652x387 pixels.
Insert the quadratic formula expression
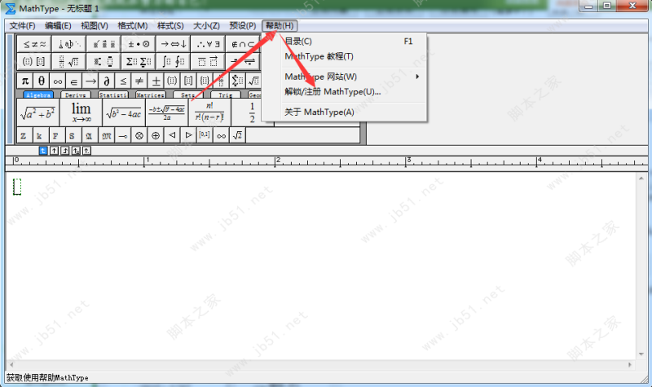pos(167,112)
